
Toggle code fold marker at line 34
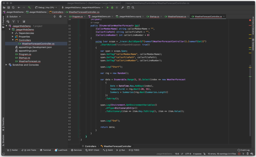pos(80,35)
